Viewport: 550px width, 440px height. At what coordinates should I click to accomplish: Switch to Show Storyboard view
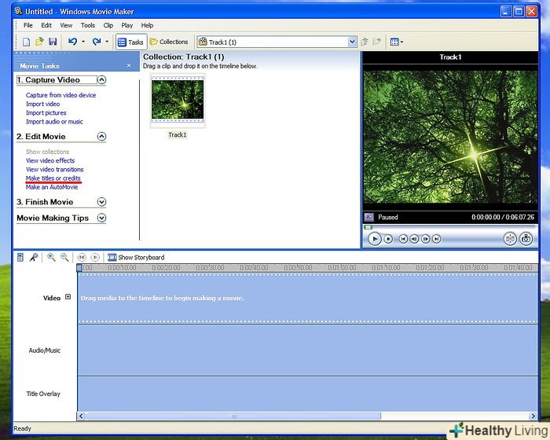tap(136, 257)
